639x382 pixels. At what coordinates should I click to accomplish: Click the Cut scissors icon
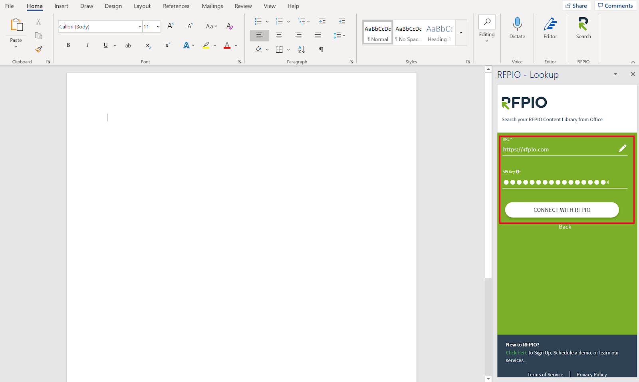pyautogui.click(x=39, y=22)
